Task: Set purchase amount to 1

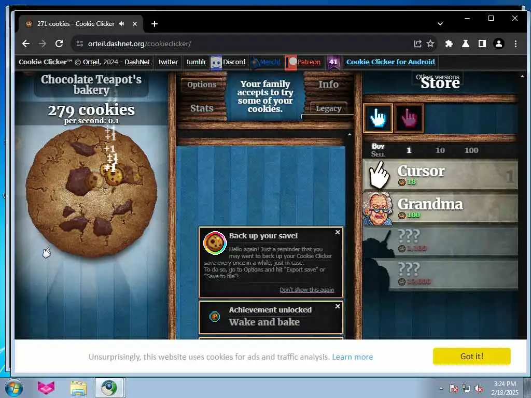Action: click(x=409, y=150)
